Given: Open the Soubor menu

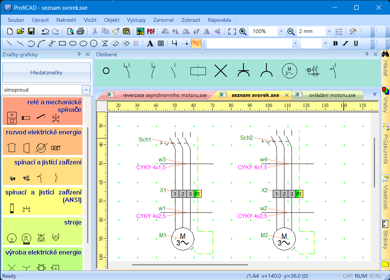Looking at the screenshot, I should click(16, 20).
